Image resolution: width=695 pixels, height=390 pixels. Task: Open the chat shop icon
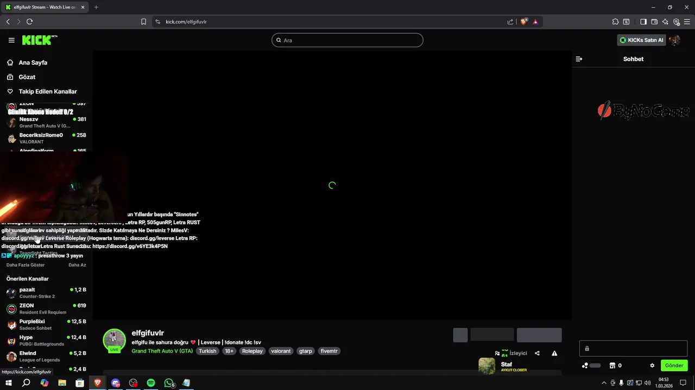(x=612, y=366)
